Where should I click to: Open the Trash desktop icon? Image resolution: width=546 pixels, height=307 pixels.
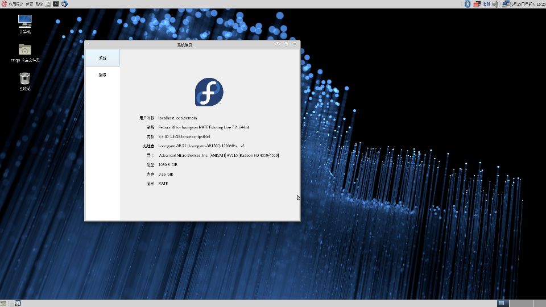24,81
